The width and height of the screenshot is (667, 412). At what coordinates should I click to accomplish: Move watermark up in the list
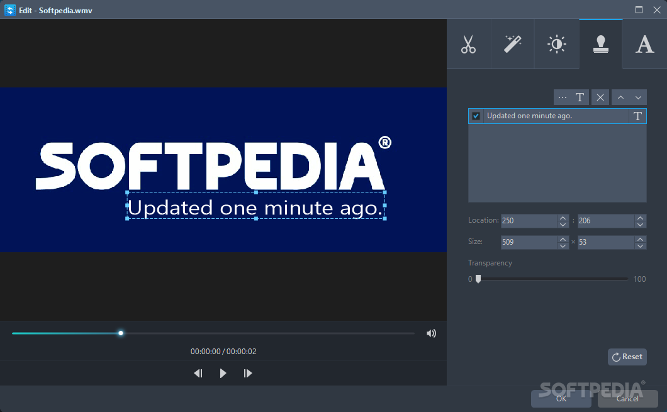[x=620, y=97]
